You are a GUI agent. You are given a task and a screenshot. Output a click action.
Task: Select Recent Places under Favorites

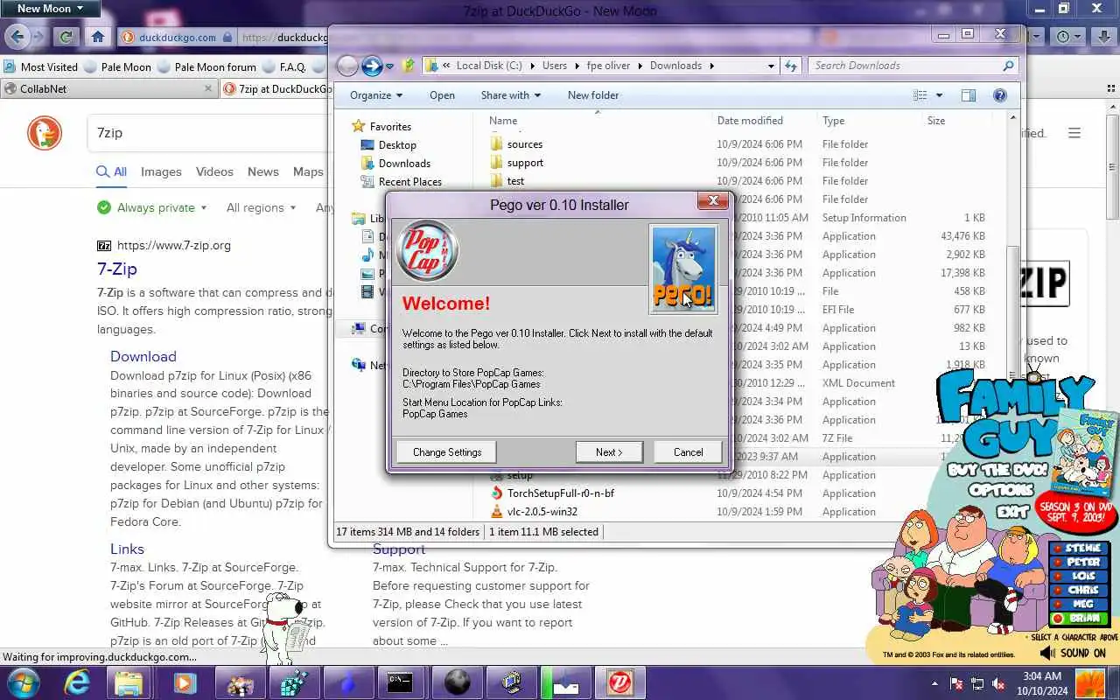click(x=409, y=182)
